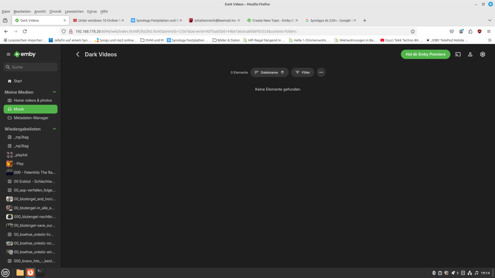This screenshot has width=495, height=278.
Task: Open the Bearbeiten menu
Action: [22, 12]
